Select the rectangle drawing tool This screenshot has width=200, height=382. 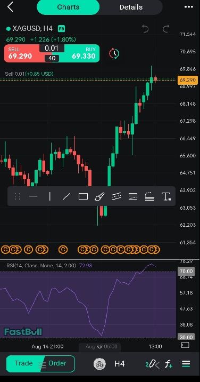[x=83, y=196]
